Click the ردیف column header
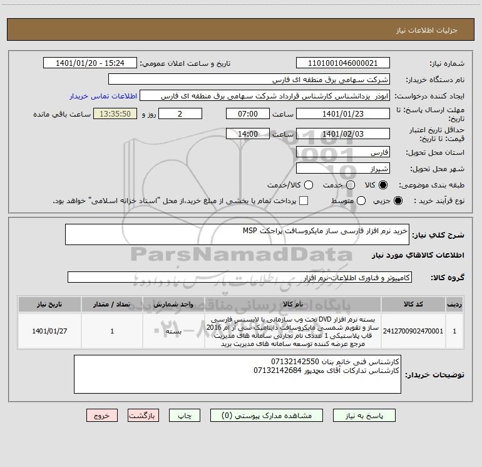 tap(454, 304)
